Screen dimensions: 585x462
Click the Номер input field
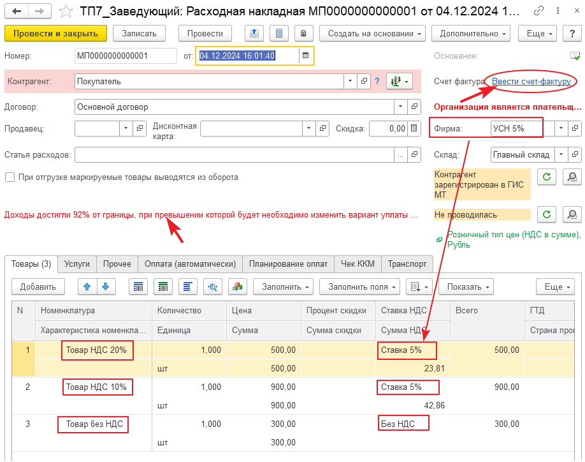[x=125, y=56]
